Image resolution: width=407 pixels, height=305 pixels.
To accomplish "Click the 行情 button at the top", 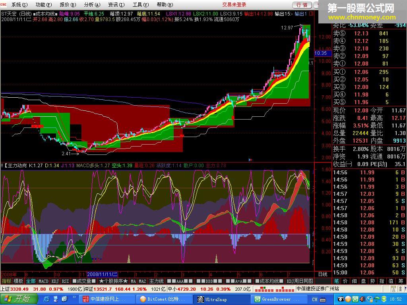I will [302, 5].
